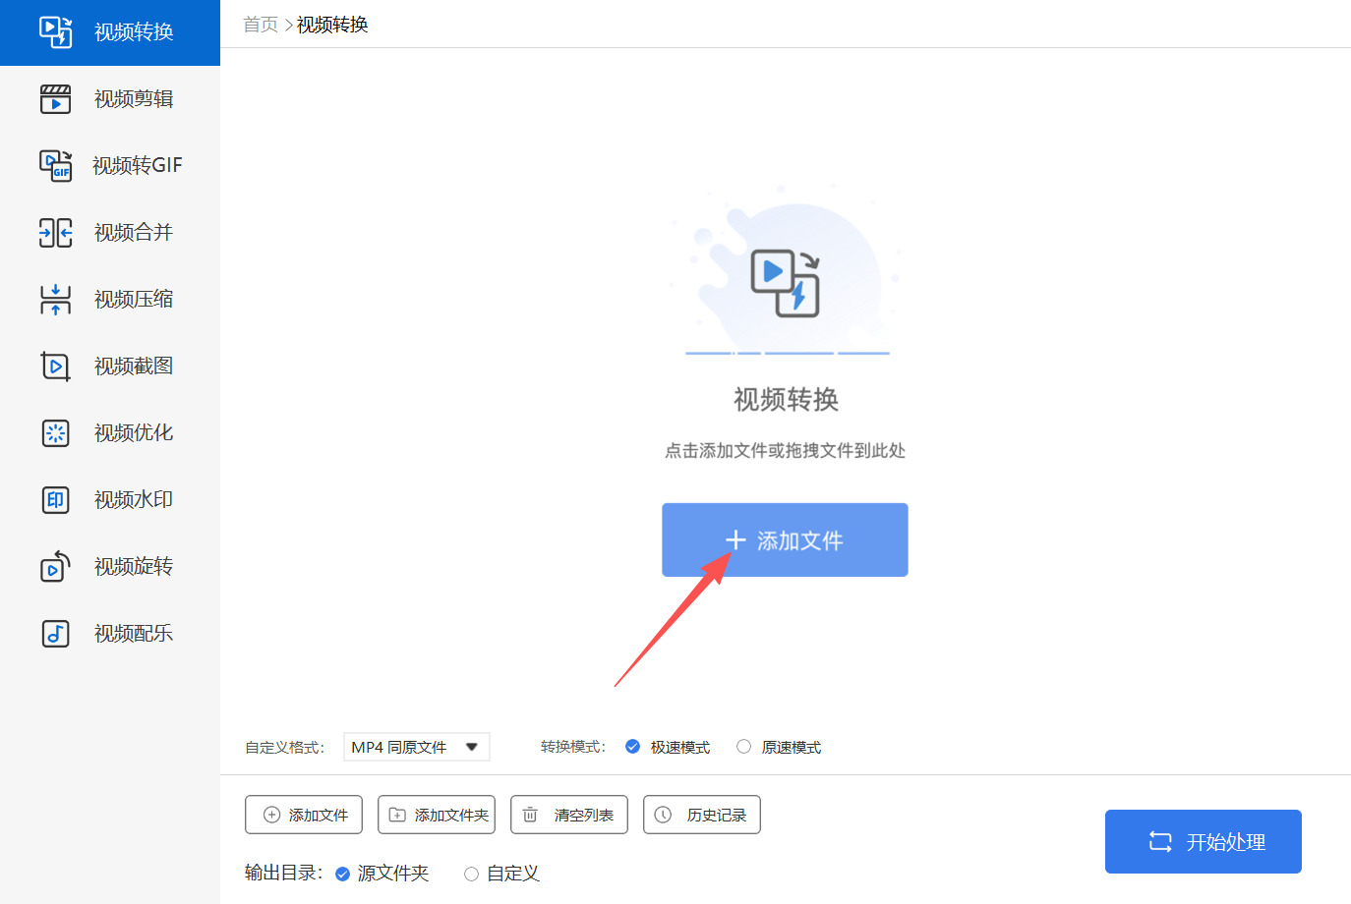Click the trash icon on 清空列表
Screen dimensions: 1351x904
[x=530, y=815]
